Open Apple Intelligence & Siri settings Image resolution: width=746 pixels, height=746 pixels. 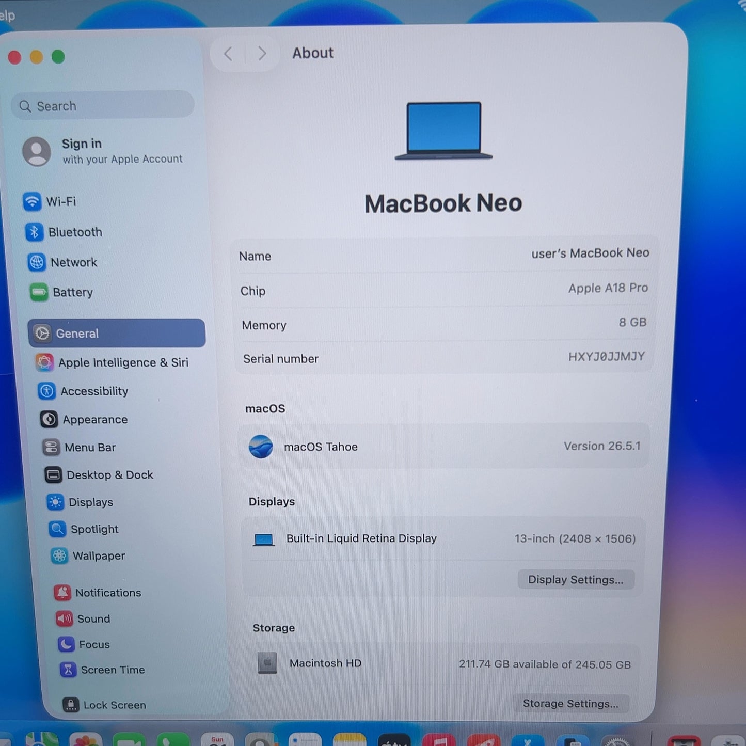click(112, 362)
